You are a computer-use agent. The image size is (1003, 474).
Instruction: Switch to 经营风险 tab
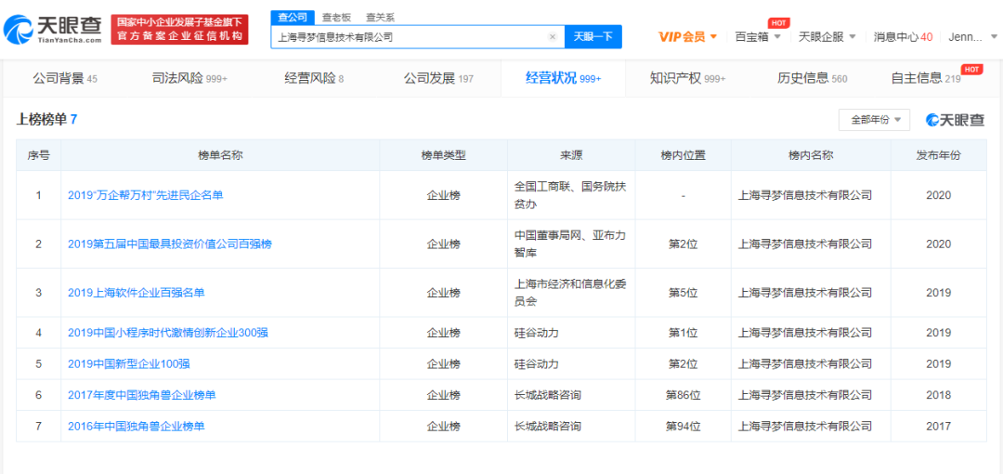(314, 79)
